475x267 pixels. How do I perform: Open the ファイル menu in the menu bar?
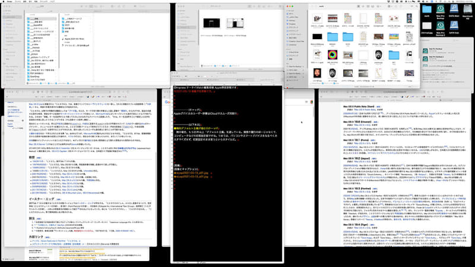pyautogui.click(x=18, y=1)
